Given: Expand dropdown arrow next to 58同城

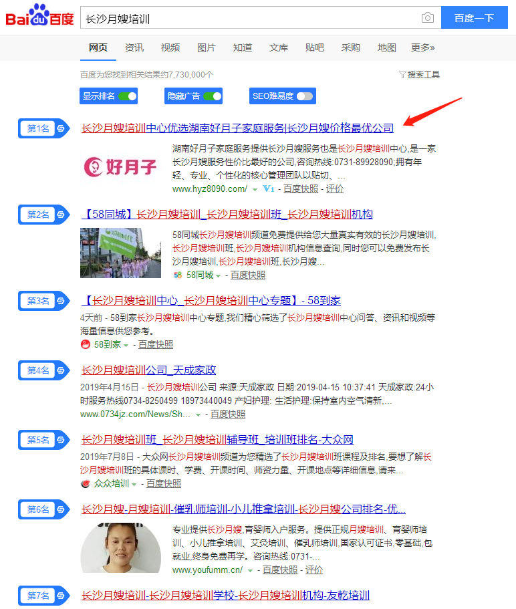Looking at the screenshot, I should 218,276.
